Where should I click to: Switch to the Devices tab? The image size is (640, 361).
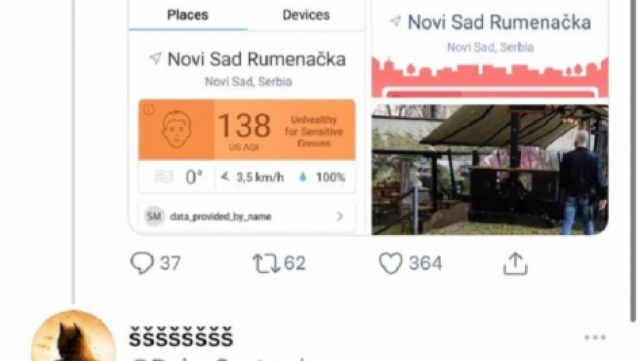306,15
